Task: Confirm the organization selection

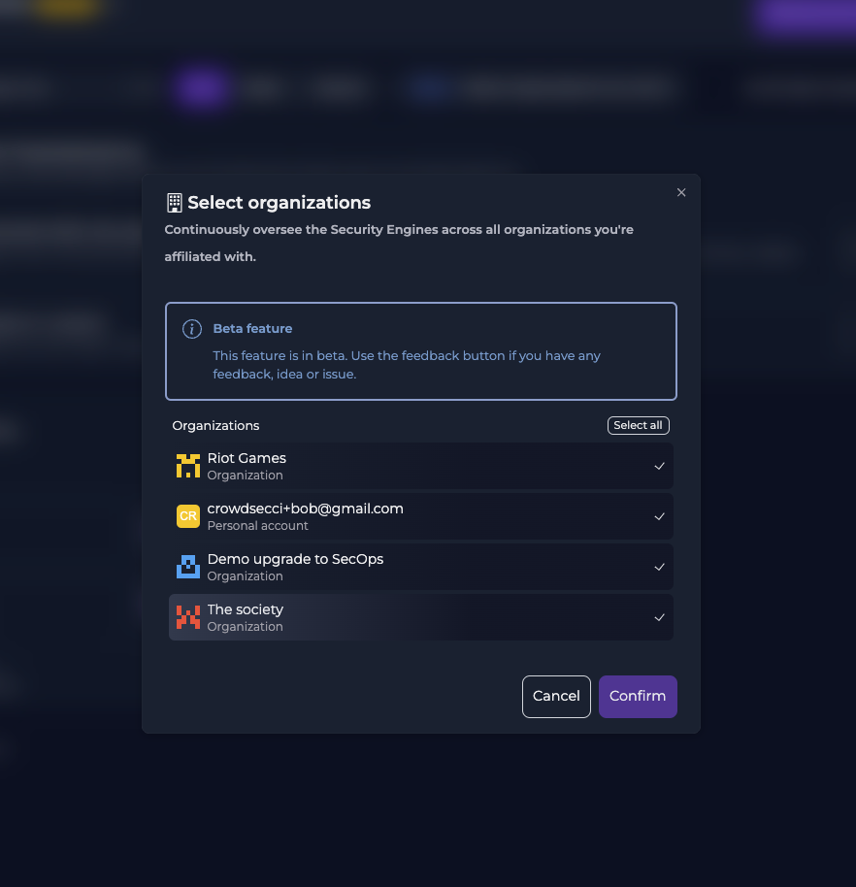Action: click(638, 696)
